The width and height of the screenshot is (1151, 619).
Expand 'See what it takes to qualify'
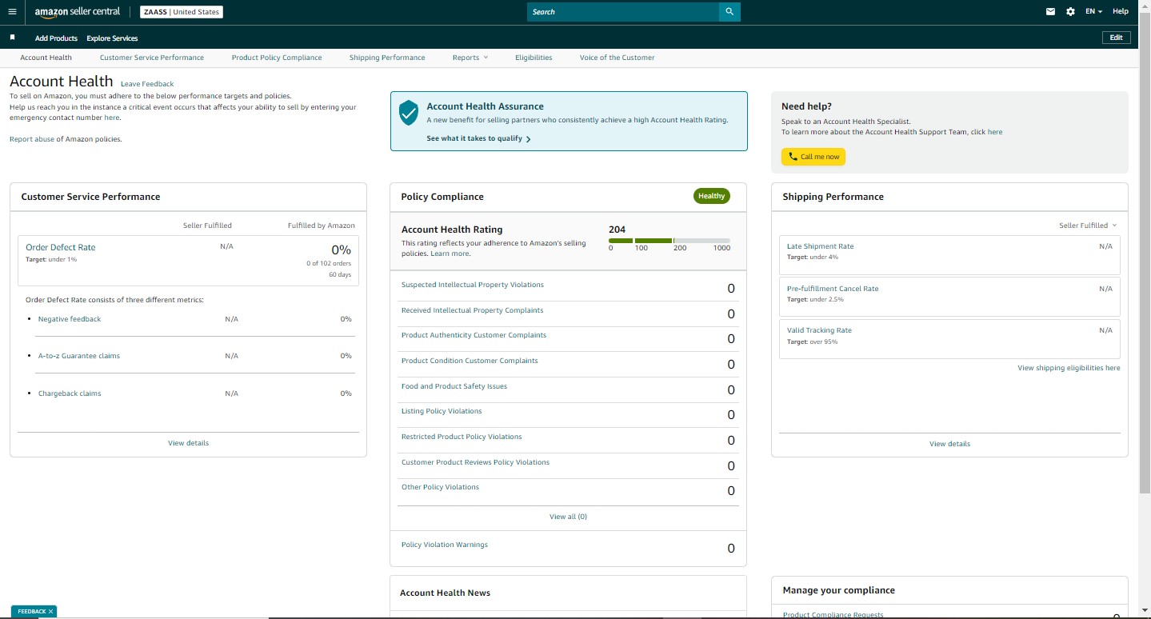click(478, 138)
